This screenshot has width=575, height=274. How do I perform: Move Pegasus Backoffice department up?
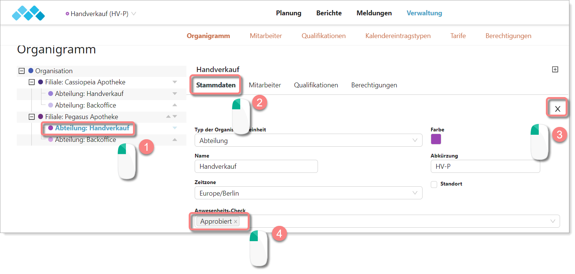[x=174, y=140]
